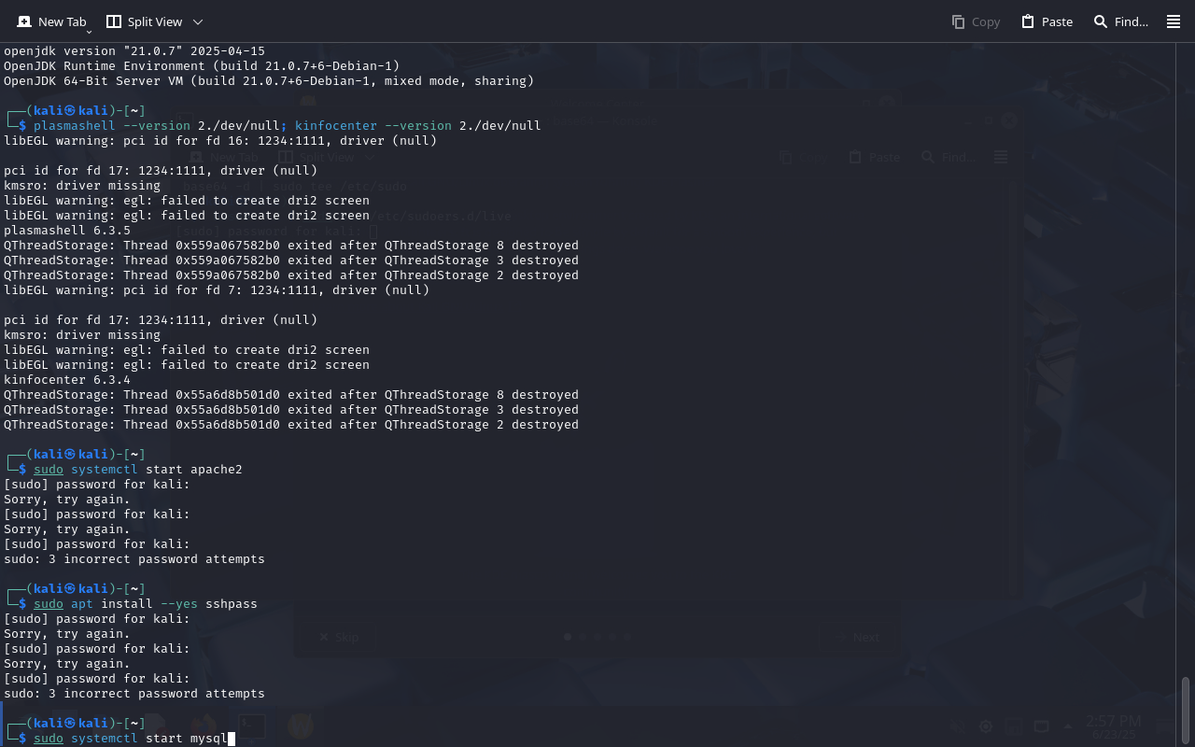Open the Find... search bar

(x=1121, y=21)
